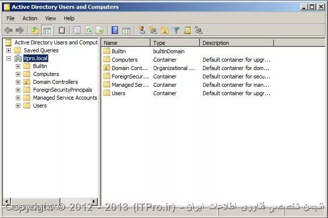Open the blue Help toolbar icon
This screenshot has height=218, width=328.
pos(115,30)
